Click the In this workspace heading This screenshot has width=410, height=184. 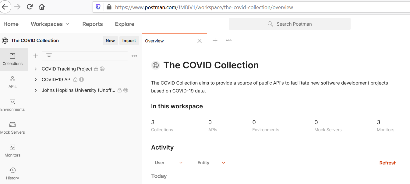177,106
